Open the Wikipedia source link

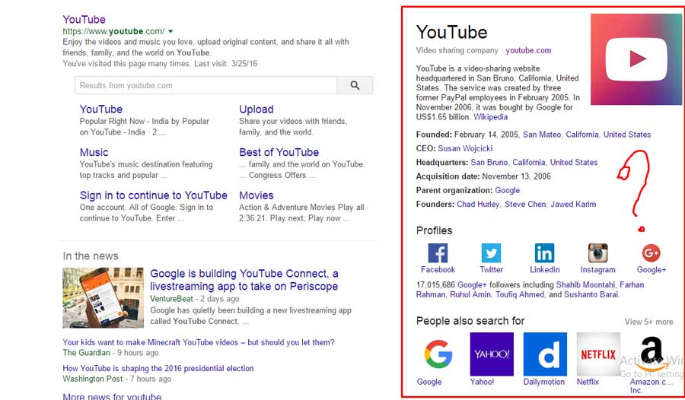pyautogui.click(x=491, y=117)
